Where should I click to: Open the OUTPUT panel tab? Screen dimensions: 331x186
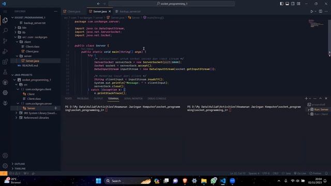pos(98,99)
